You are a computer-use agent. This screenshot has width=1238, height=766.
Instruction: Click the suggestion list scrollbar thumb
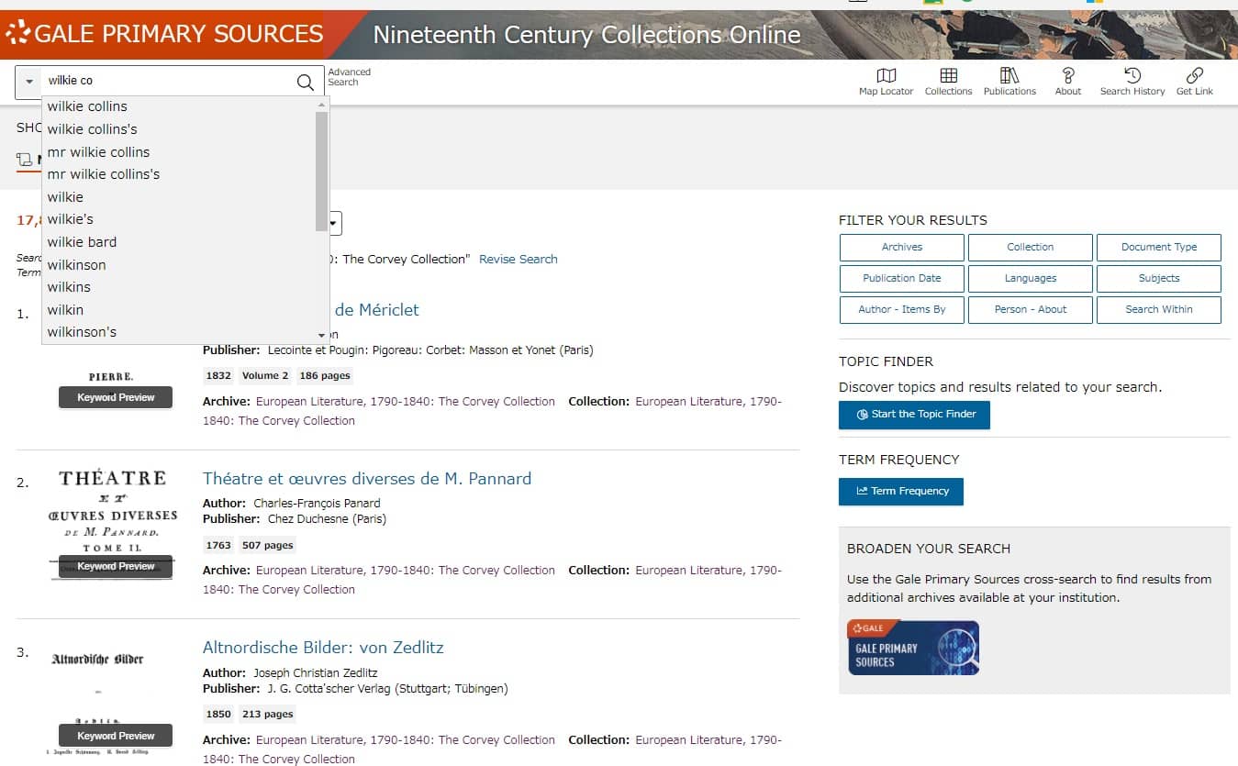[x=321, y=171]
